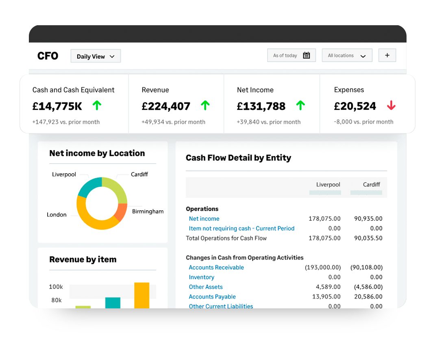
Task: Click the 20,586.00 Cardiff cell
Action: (368, 297)
